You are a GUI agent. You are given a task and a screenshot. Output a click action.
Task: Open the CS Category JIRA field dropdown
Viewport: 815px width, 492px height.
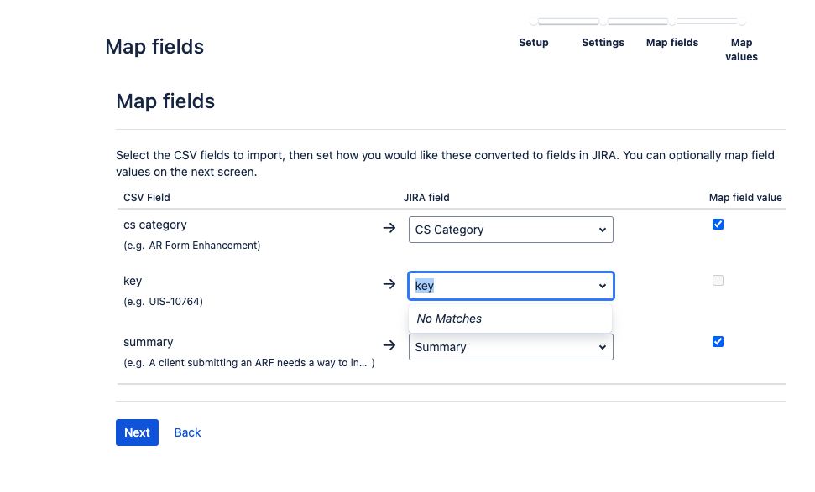pyautogui.click(x=510, y=229)
